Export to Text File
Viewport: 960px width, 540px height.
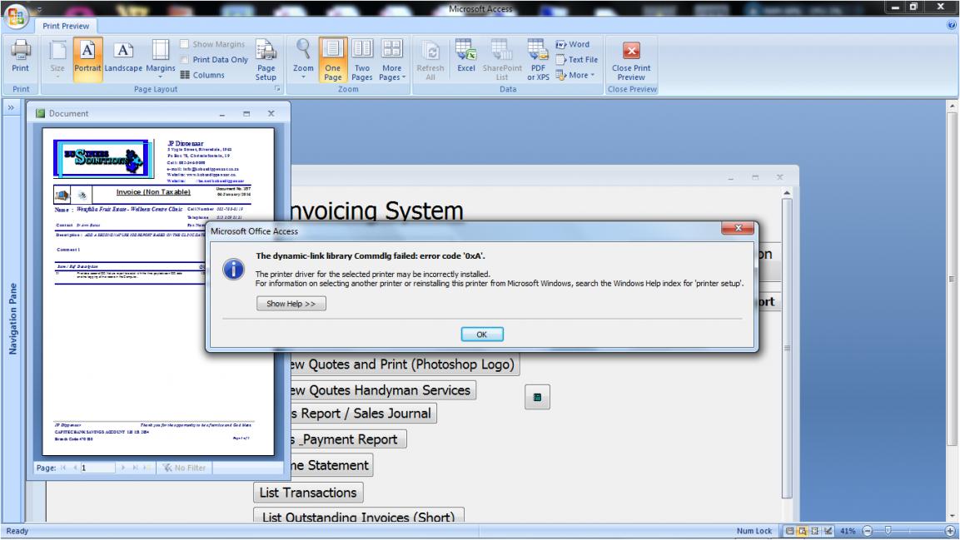click(577, 59)
